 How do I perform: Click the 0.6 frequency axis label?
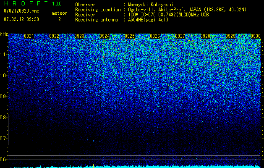pyautogui.click(x=3, y=160)
